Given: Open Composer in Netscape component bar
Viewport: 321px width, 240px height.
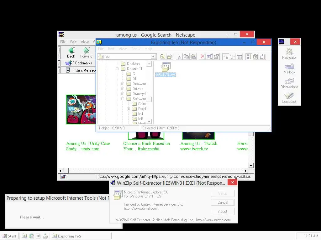Looking at the screenshot, I should point(289,98).
